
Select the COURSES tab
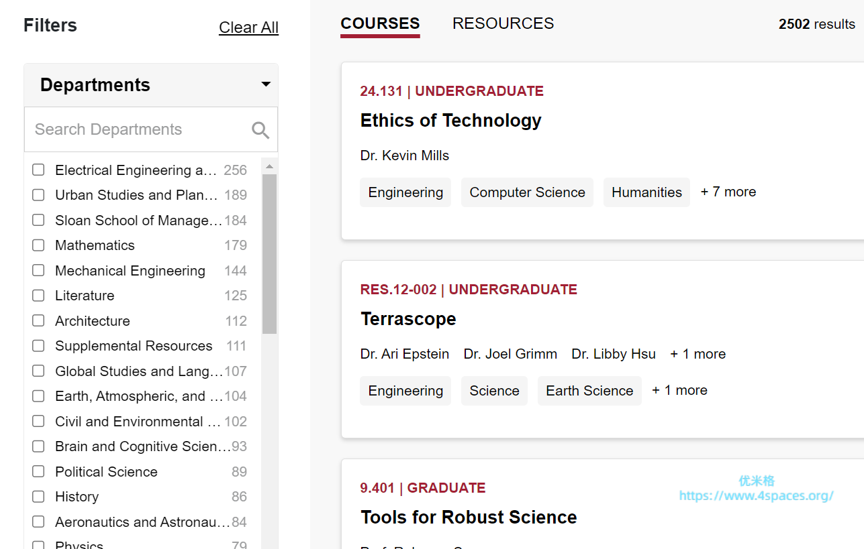point(380,23)
